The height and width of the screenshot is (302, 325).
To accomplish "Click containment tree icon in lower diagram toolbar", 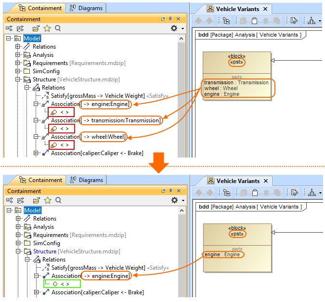I will 227,193.
